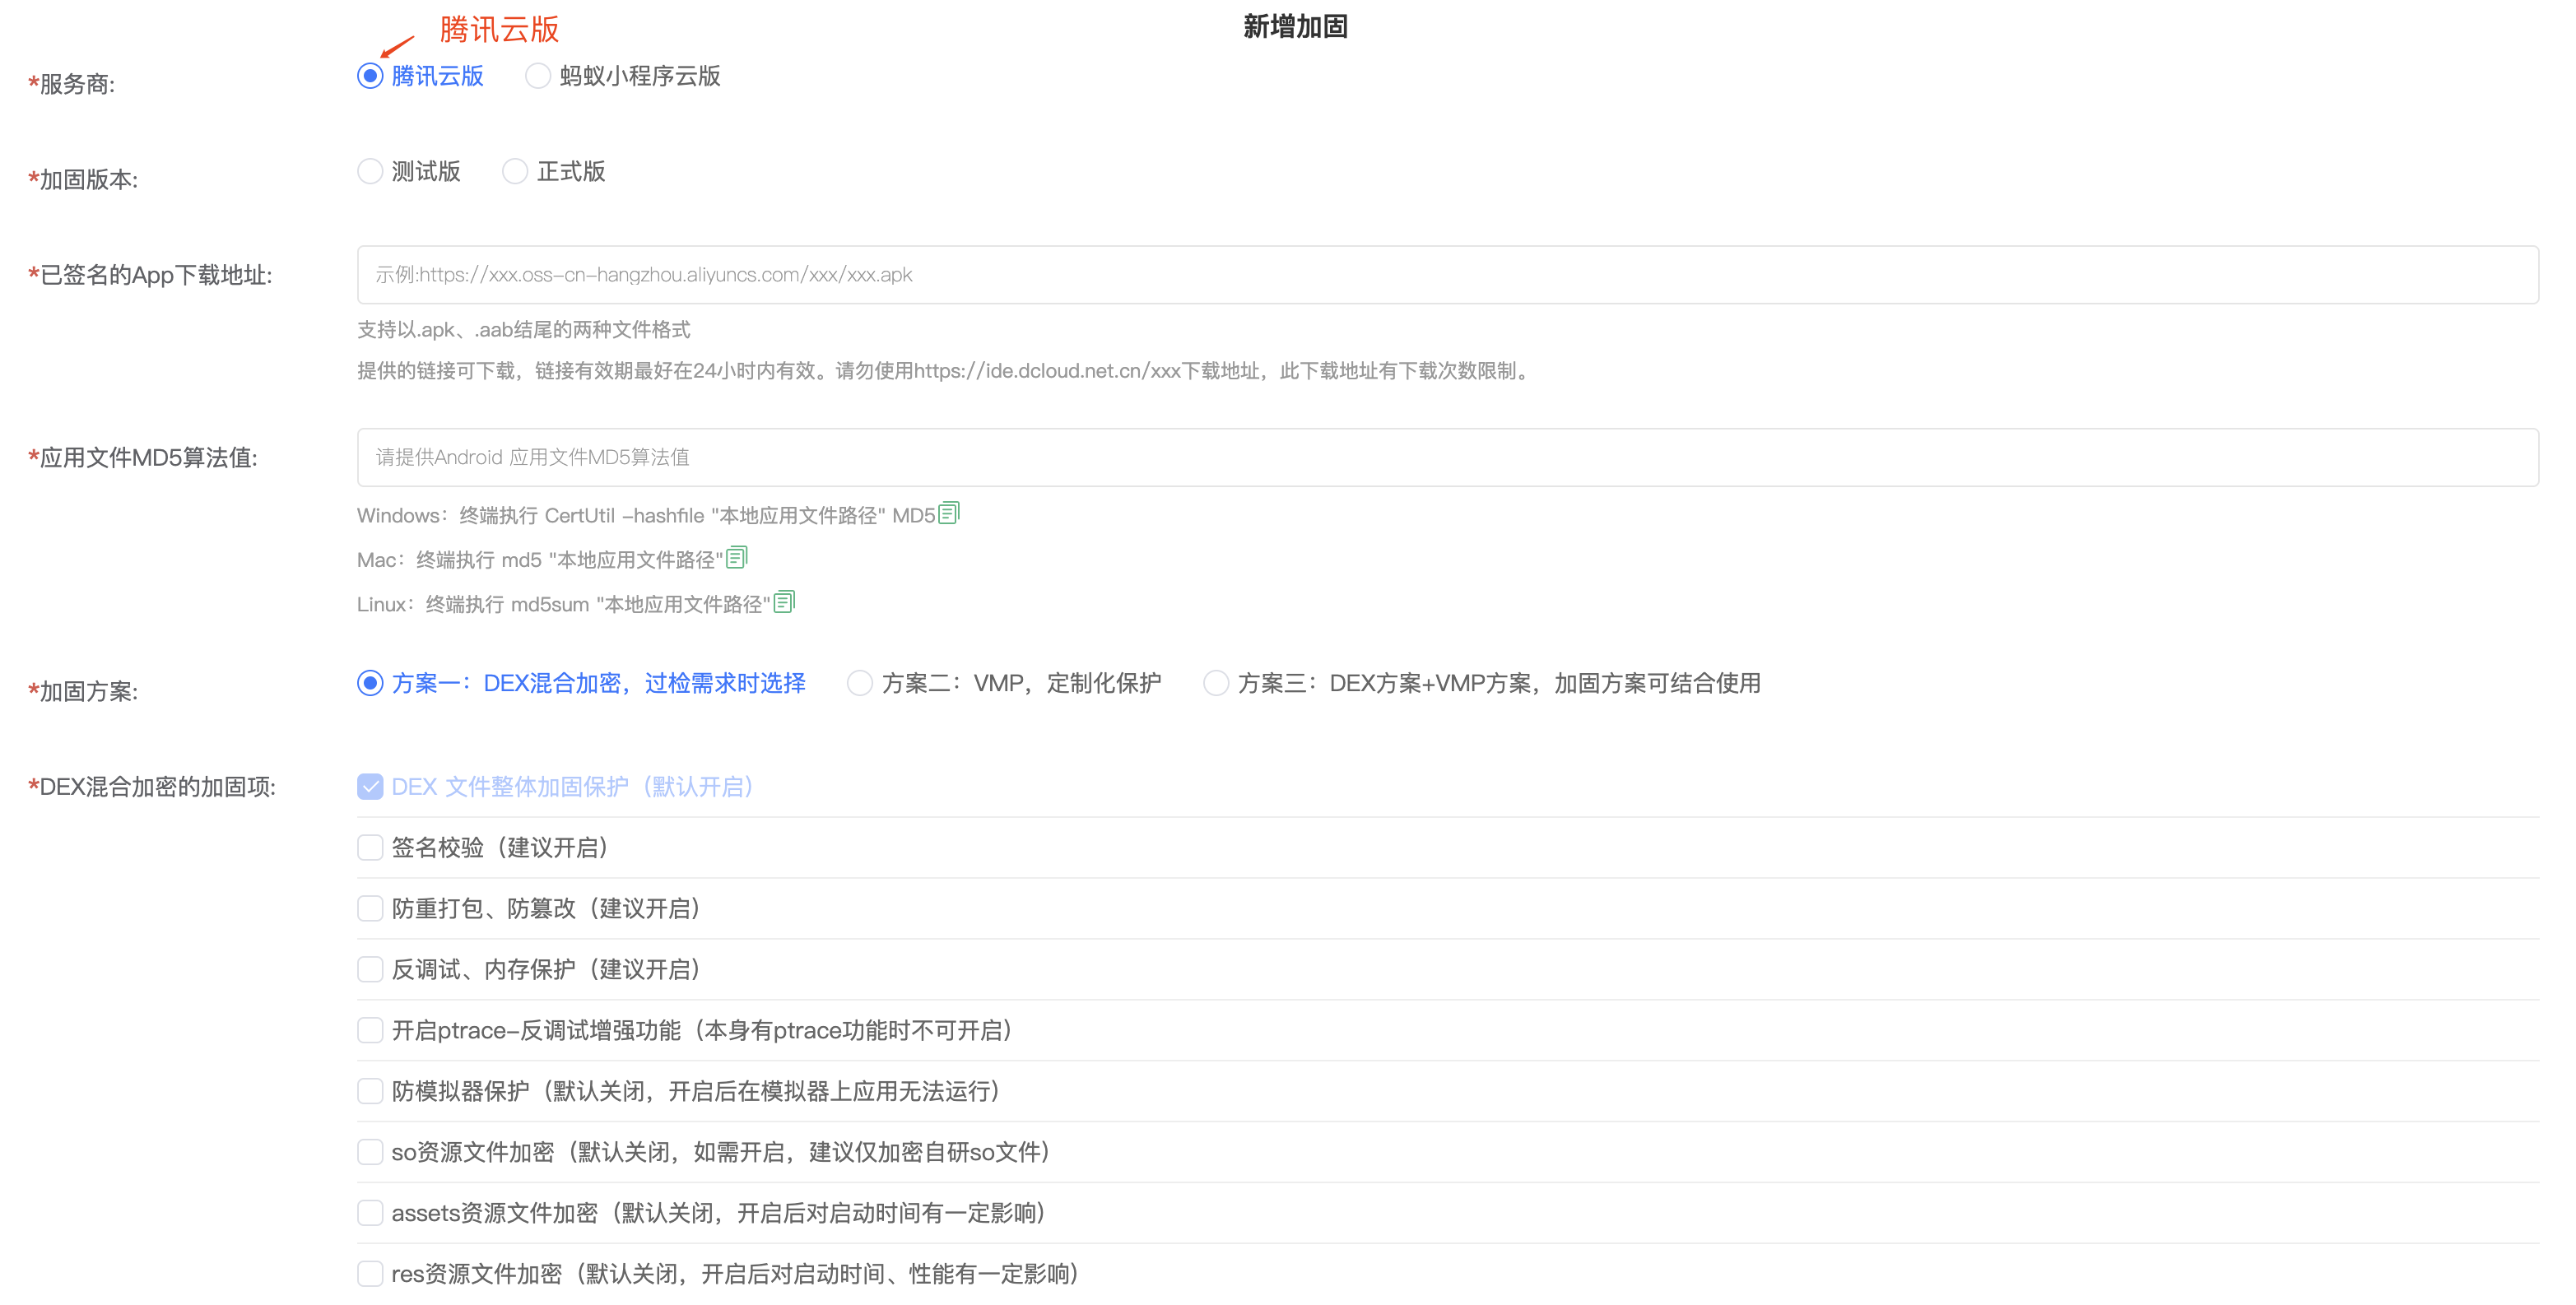Click the Mac md5 instruction text

pos(540,560)
